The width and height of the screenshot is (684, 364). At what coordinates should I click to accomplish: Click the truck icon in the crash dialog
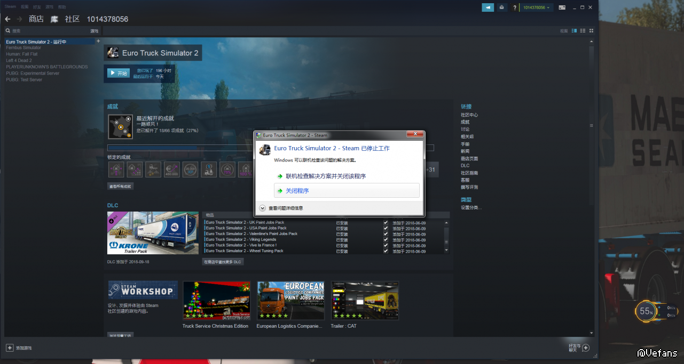click(x=265, y=150)
